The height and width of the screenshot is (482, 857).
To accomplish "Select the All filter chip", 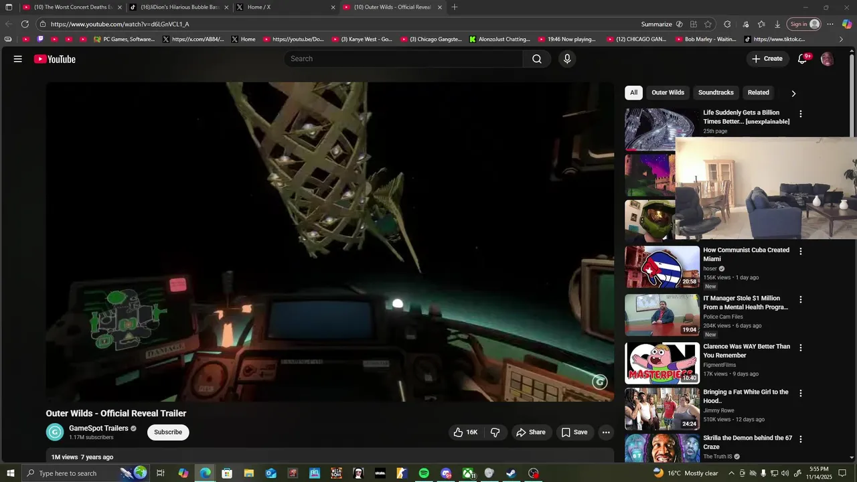I will [633, 92].
